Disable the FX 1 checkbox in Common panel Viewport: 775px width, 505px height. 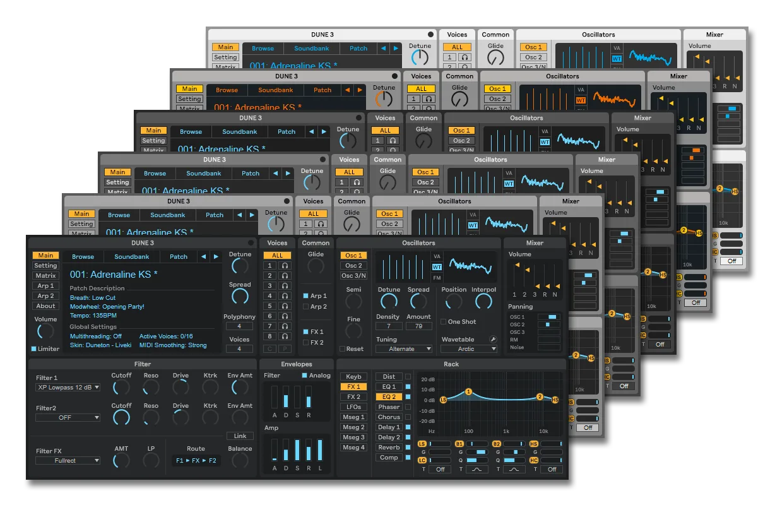306,331
